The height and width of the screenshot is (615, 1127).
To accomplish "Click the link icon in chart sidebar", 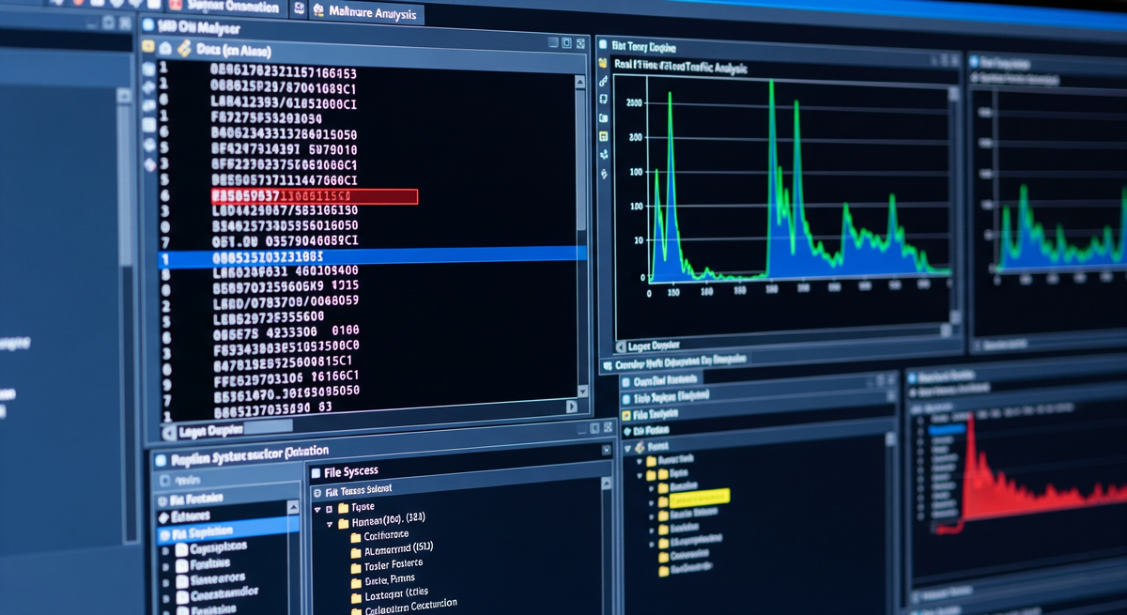I will 603,82.
